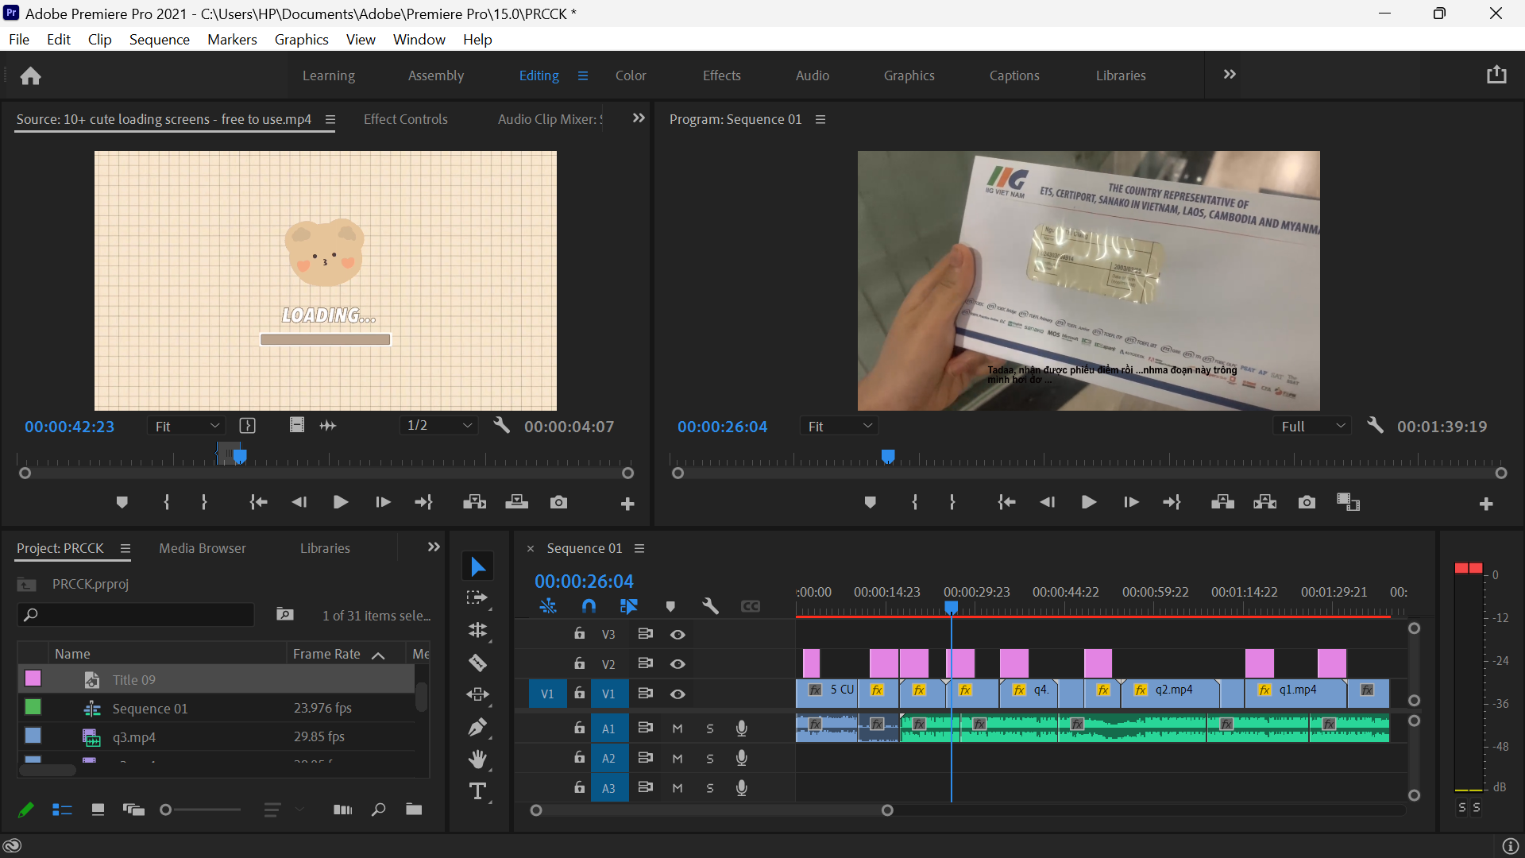Viewport: 1525px width, 858px height.
Task: Toggle V2 track output eye
Action: coord(678,664)
